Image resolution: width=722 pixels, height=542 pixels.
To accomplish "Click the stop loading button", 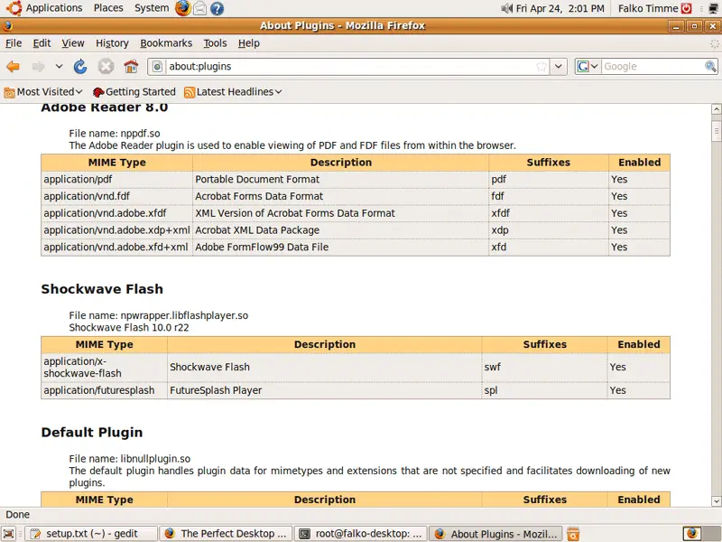I will [x=106, y=67].
